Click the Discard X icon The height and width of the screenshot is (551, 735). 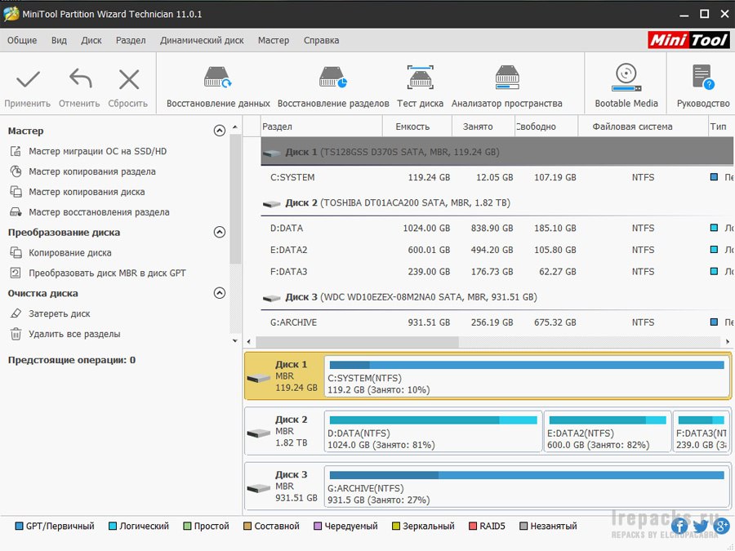[x=129, y=79]
